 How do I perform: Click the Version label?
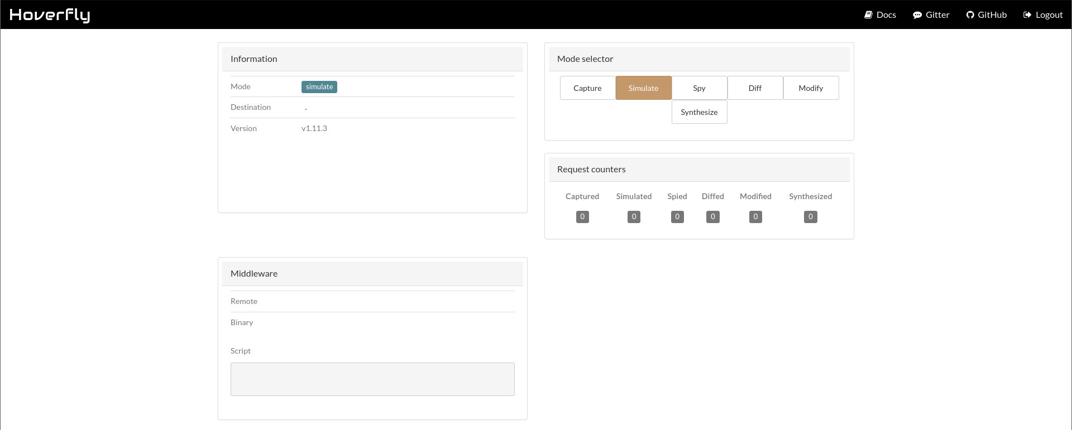243,129
